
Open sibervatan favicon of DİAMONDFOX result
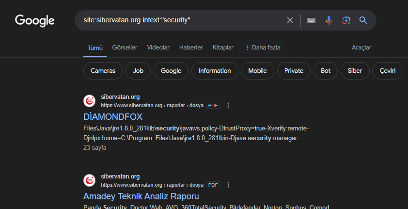[89, 101]
